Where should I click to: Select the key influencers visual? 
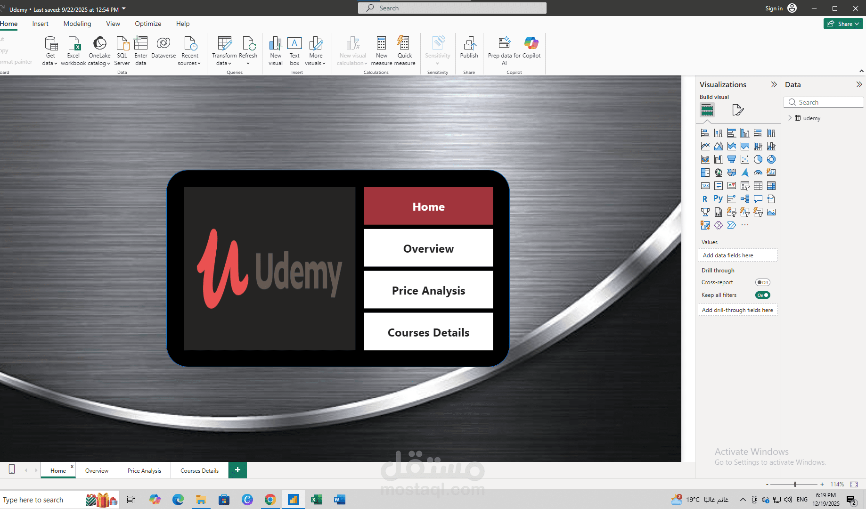731,199
